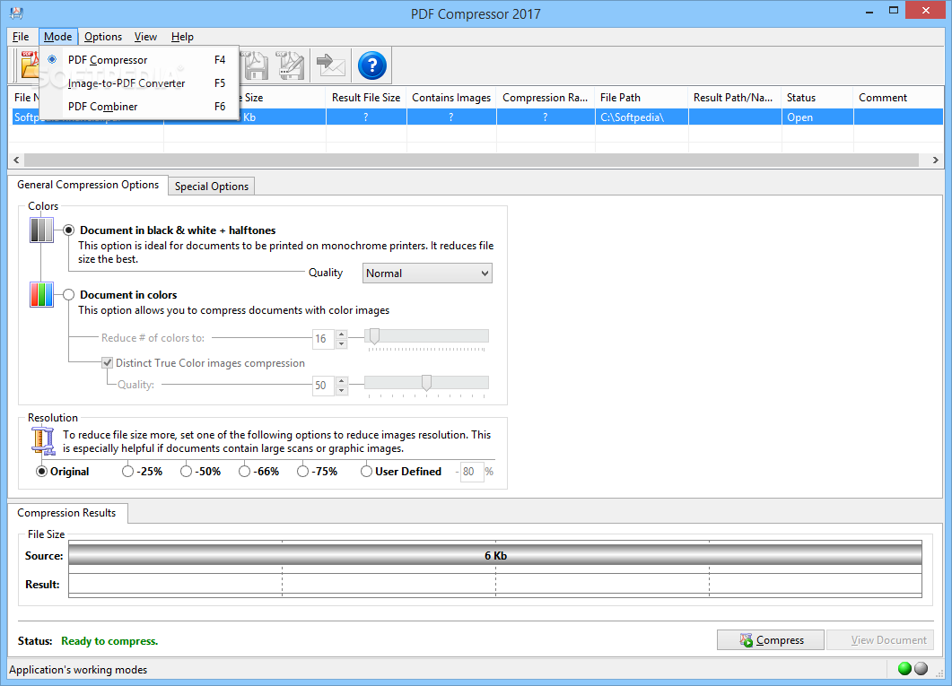Click the Compression Ra... column header
The width and height of the screenshot is (952, 686).
pos(546,97)
